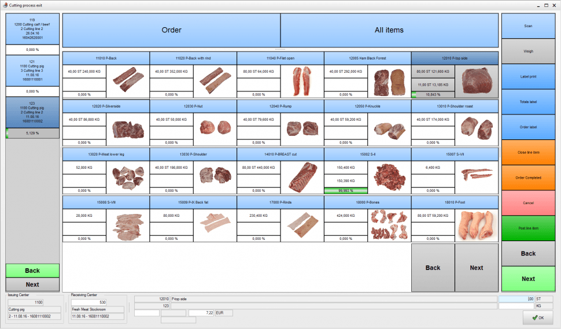Click the 99,993 % progress bar of S-II
The width and height of the screenshot is (561, 329).
pos(346,190)
